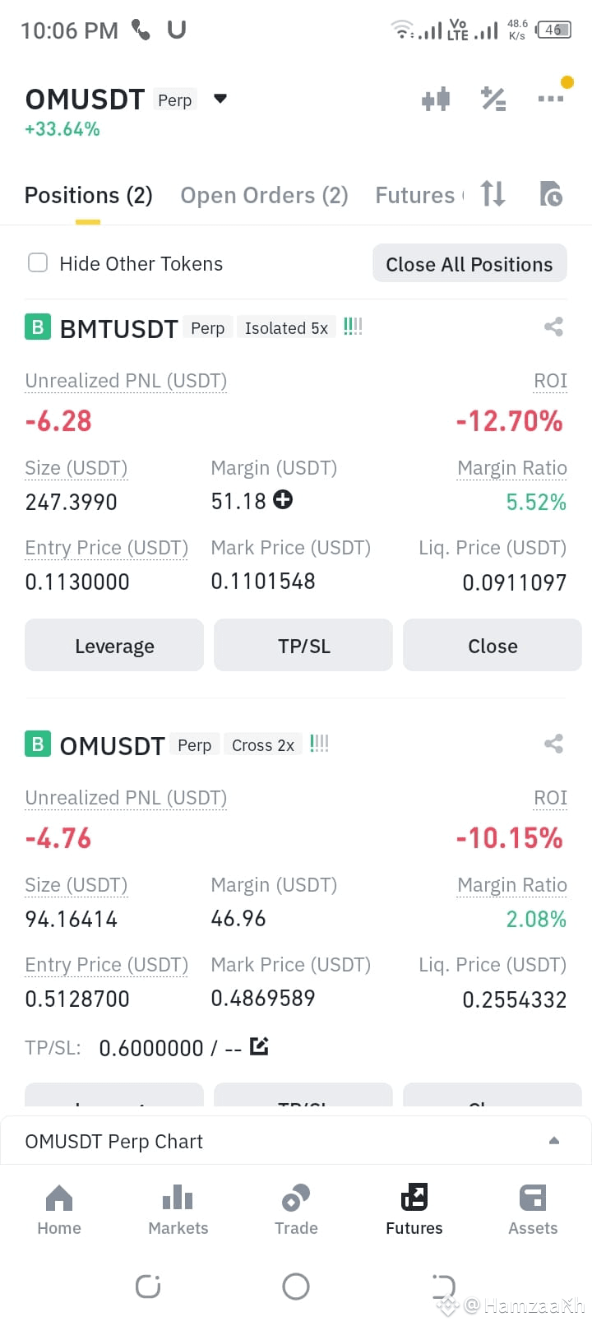Share the OMUSDT position
The width and height of the screenshot is (592, 1326).
click(553, 744)
